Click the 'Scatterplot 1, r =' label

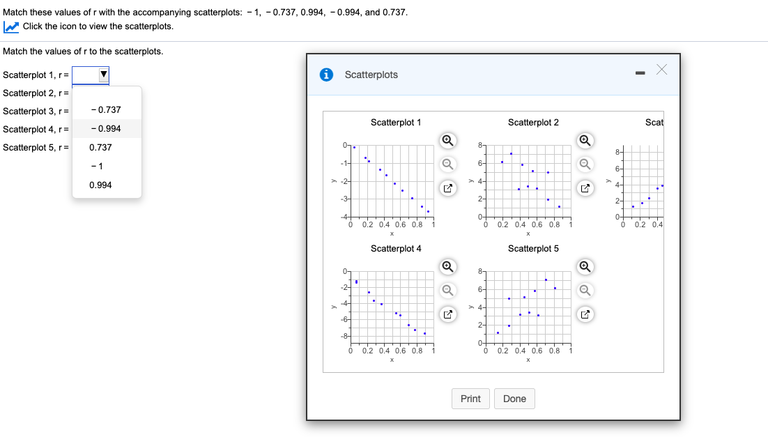[36, 75]
